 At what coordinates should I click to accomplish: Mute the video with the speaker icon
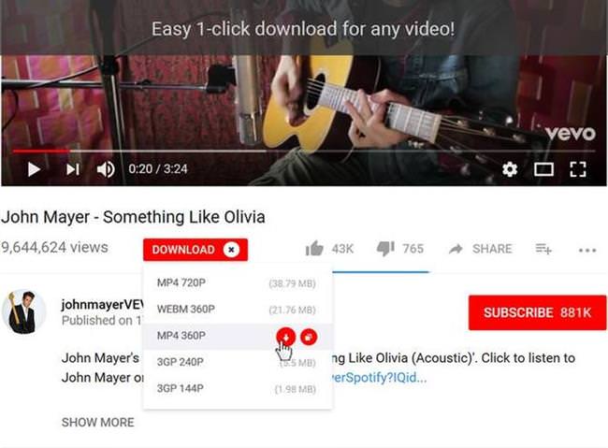(x=106, y=169)
